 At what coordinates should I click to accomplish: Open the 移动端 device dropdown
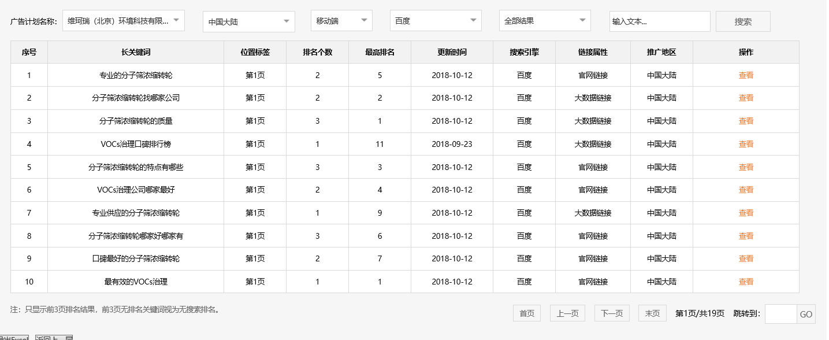click(x=340, y=20)
